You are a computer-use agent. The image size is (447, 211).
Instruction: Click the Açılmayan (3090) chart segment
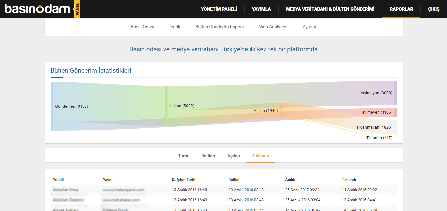[x=395, y=93]
